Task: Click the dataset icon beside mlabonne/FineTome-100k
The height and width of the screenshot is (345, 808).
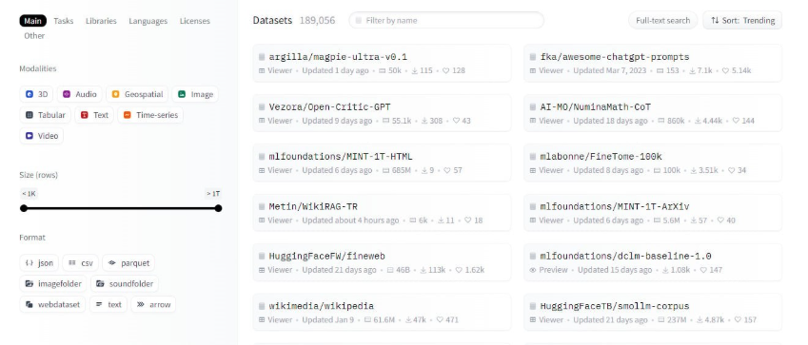Action: coord(533,157)
